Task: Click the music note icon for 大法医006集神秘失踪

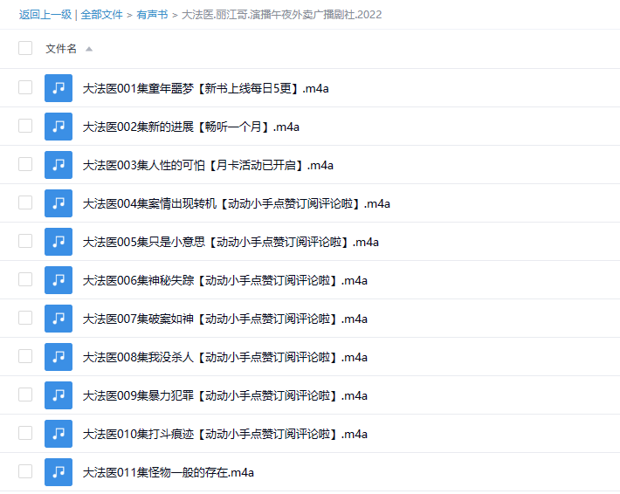Action: tap(59, 280)
